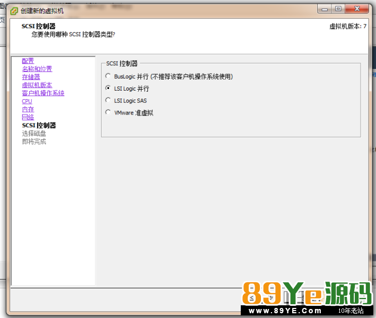This screenshot has height=318, width=376.
Task: Select LSI Logic 并行 radio option
Action: click(108, 88)
